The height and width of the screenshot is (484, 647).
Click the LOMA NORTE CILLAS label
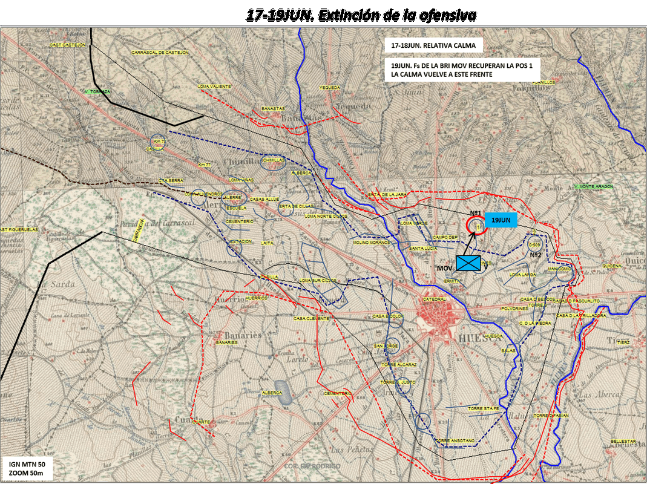tap(326, 216)
